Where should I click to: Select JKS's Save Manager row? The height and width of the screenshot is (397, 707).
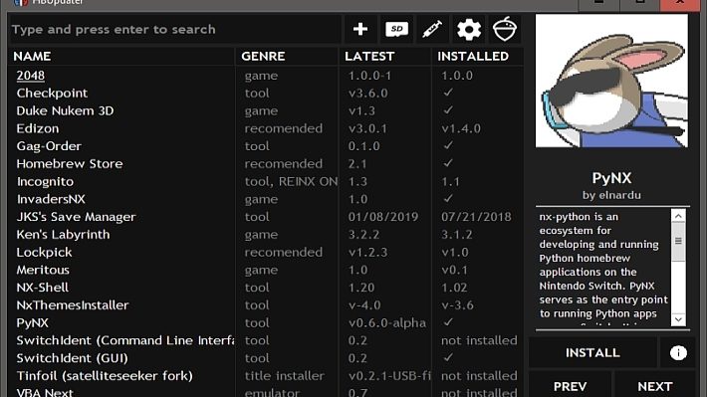(x=266, y=217)
